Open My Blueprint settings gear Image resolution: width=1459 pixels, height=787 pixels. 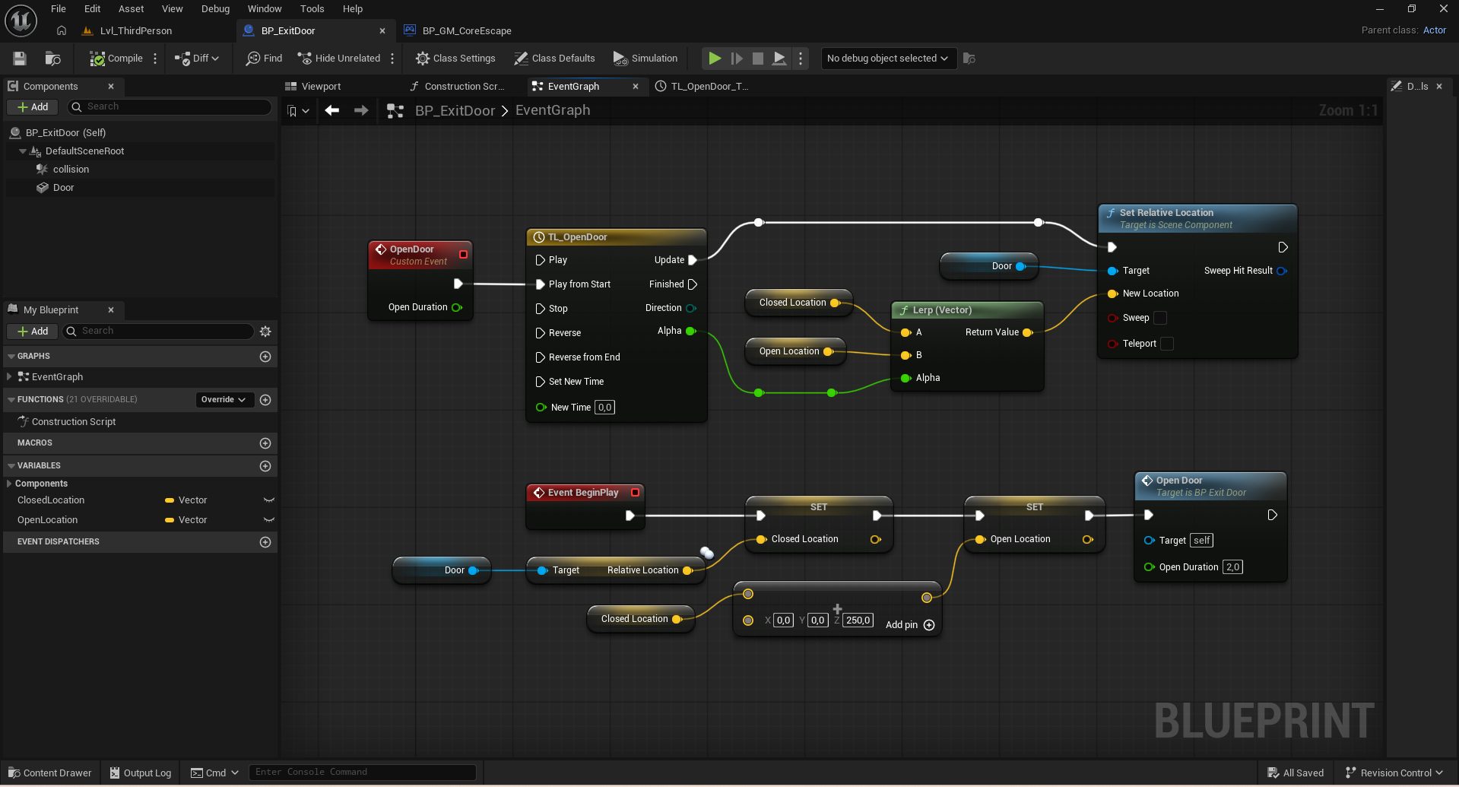(x=265, y=332)
